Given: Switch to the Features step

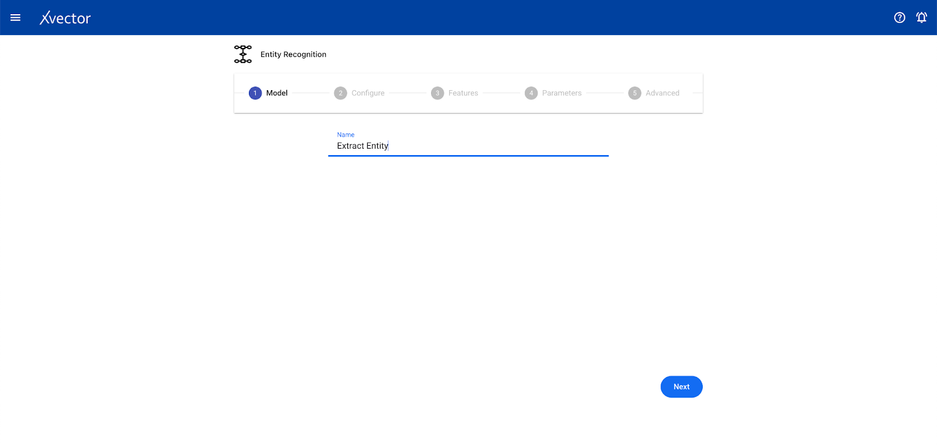Looking at the screenshot, I should point(463,93).
